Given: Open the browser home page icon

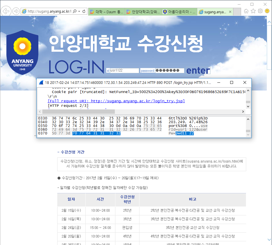Looking at the screenshot, I should (246, 11).
